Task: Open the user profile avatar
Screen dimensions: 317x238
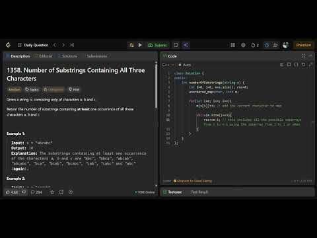Action: coord(285,45)
